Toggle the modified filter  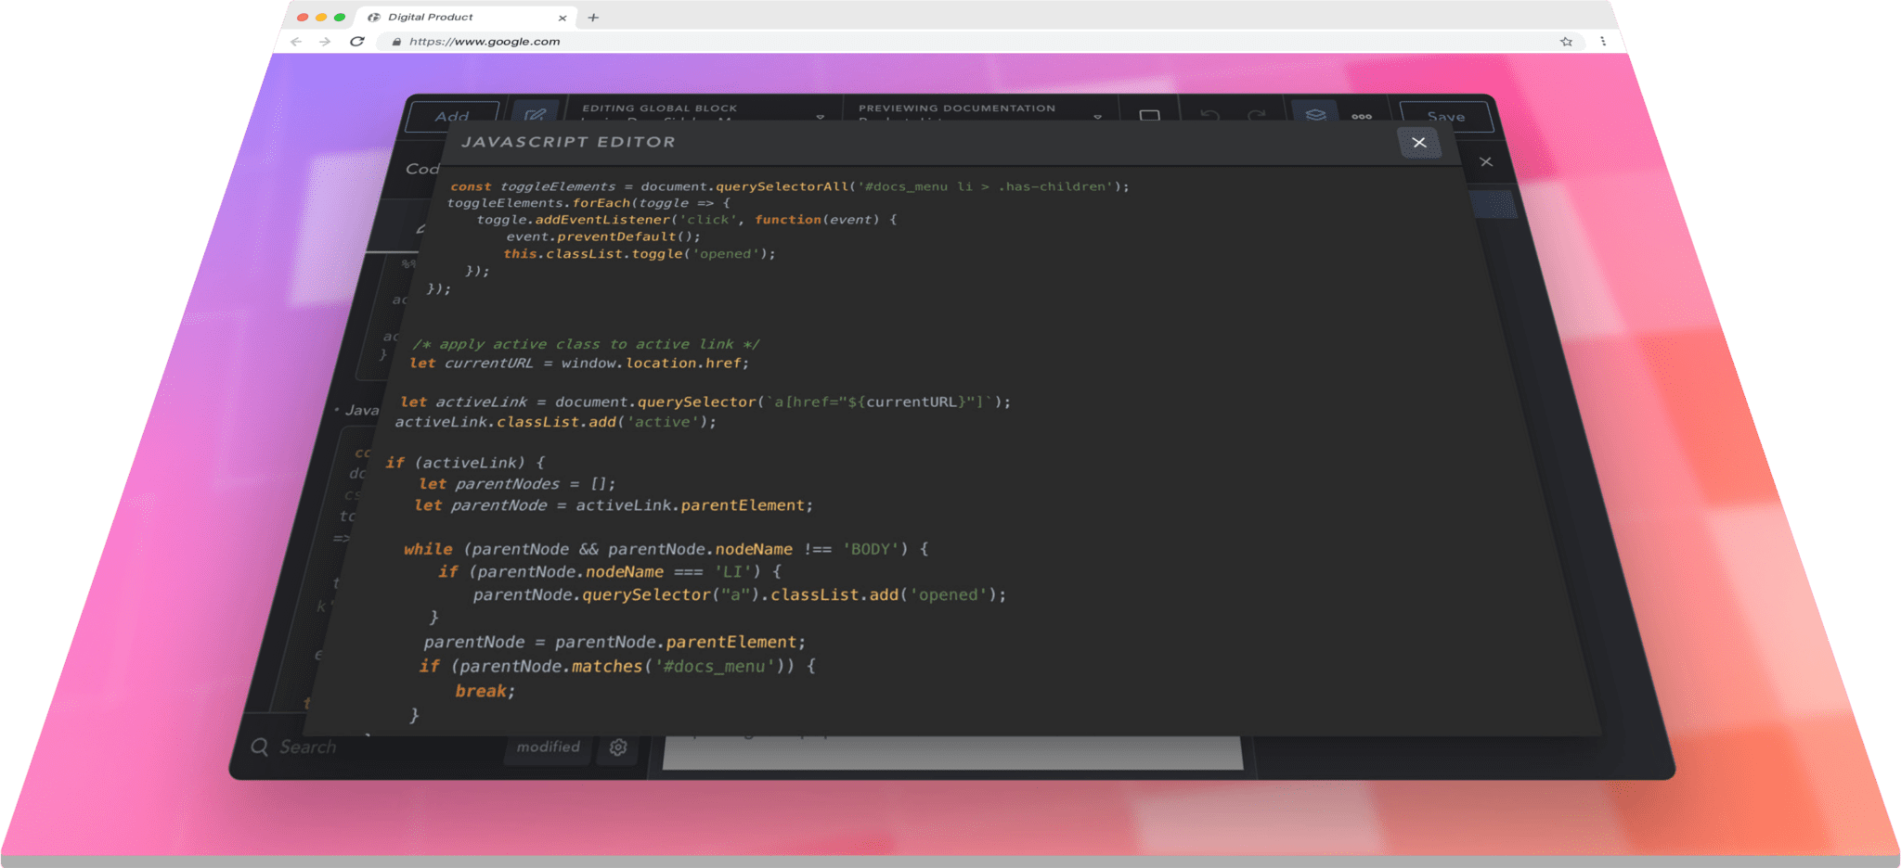(548, 747)
